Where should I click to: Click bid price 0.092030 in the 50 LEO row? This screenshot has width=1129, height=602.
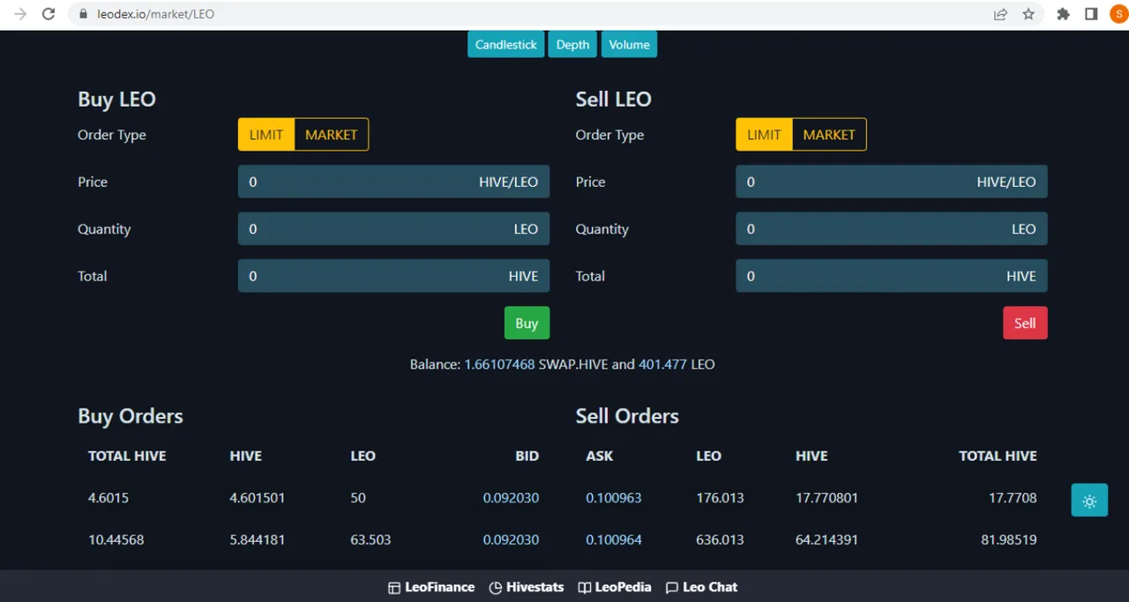click(x=511, y=498)
